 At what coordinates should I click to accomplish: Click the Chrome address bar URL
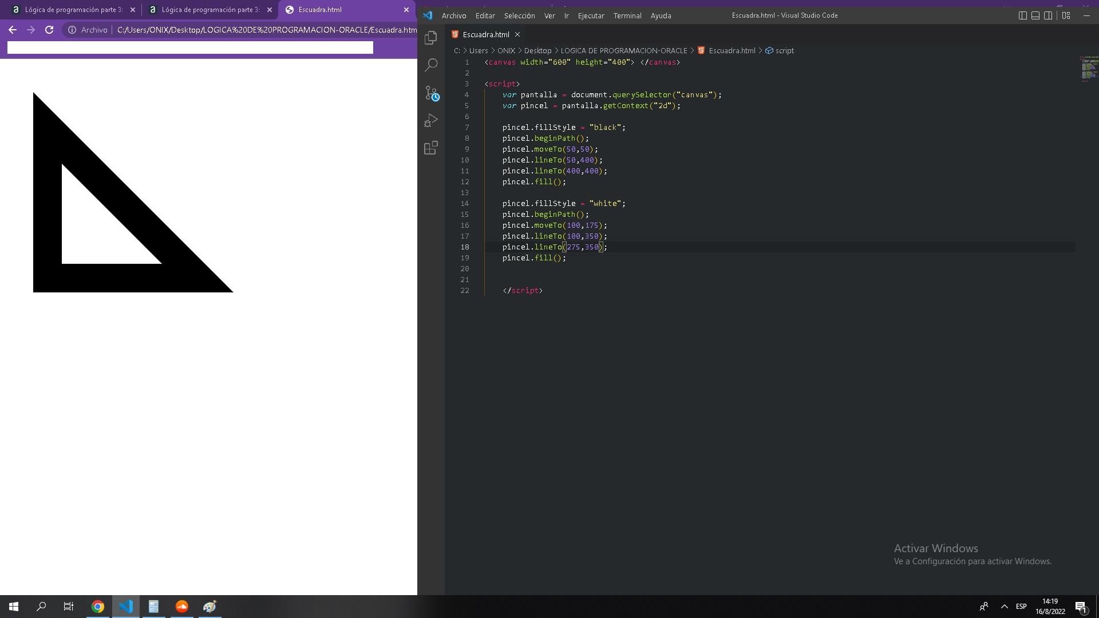[x=267, y=30]
